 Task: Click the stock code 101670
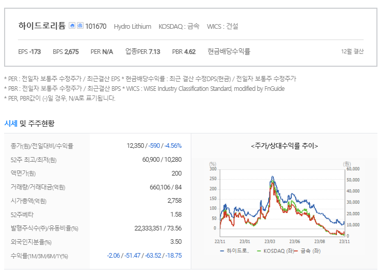[x=96, y=26]
